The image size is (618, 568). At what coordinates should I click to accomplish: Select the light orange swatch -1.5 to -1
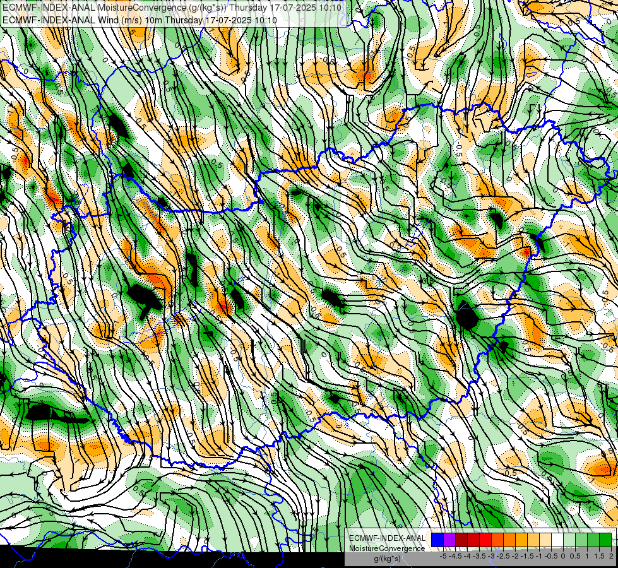coord(533,540)
